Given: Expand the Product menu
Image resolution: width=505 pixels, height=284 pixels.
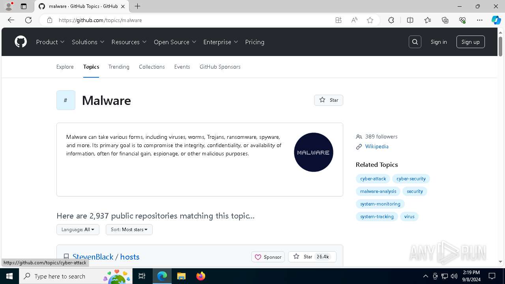Looking at the screenshot, I should pyautogui.click(x=50, y=42).
